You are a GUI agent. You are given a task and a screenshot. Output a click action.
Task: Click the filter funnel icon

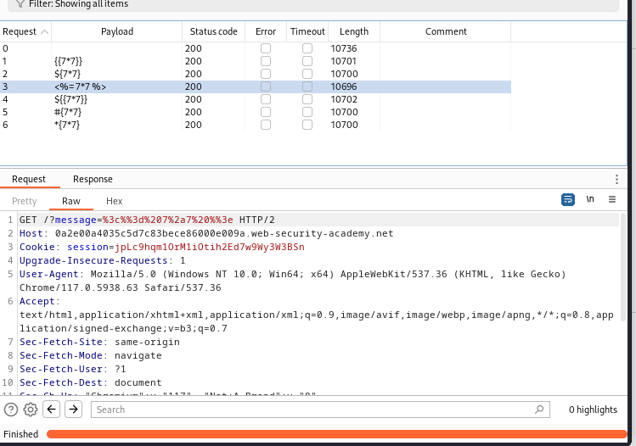point(20,3)
